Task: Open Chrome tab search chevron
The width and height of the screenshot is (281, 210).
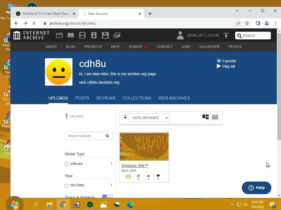Action: pyautogui.click(x=237, y=11)
